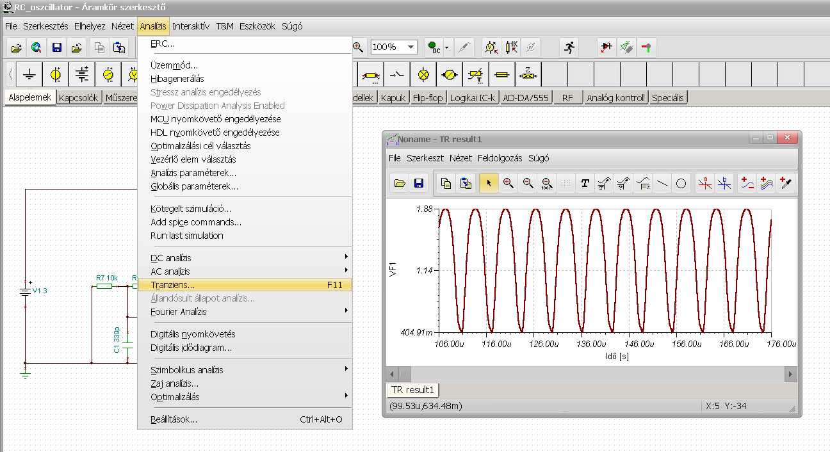Select Tranziens from the Analízis menu
The height and width of the screenshot is (452, 830).
click(173, 285)
